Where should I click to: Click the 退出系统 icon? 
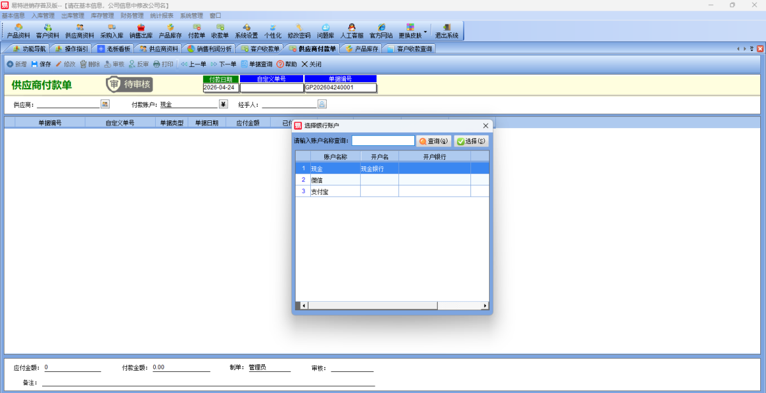pyautogui.click(x=447, y=31)
